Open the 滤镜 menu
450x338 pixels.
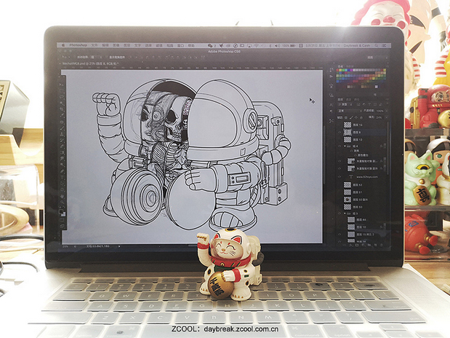[159, 45]
